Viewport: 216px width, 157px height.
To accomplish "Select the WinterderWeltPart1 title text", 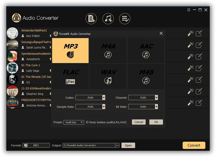I will [x=34, y=30].
